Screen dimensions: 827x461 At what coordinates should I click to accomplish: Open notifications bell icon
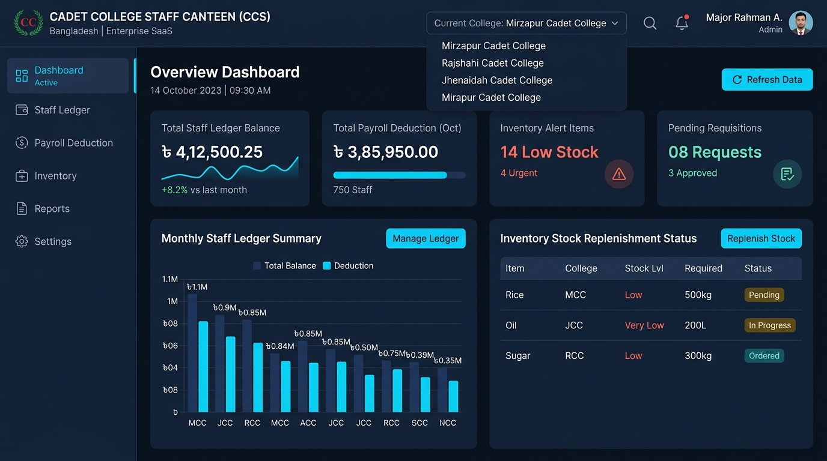(682, 23)
